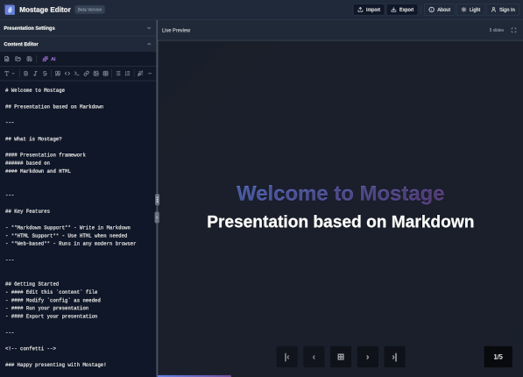Toggle strikethrough formatting
The image size is (523, 377).
pos(45,74)
